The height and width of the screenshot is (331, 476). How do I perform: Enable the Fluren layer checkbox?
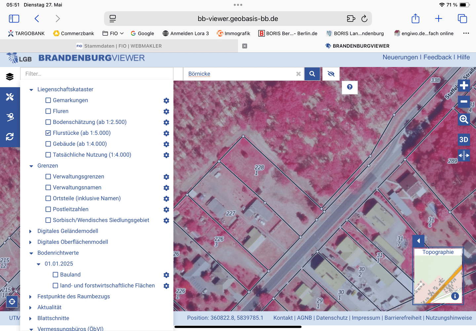(x=48, y=111)
